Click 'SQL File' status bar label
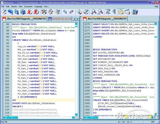160x124 pixels. click(x=4, y=122)
